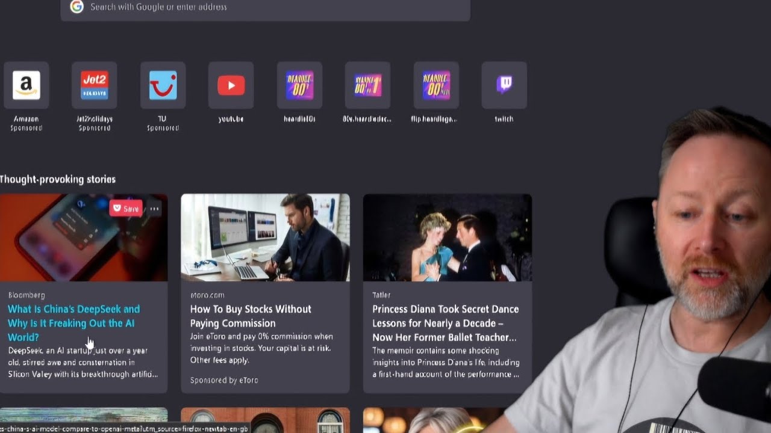Click the eToro 0% commission description

coord(261,348)
